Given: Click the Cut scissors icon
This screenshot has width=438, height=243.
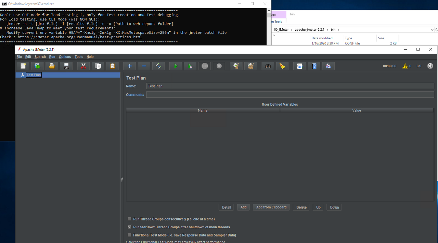Looking at the screenshot, I should 83,66.
